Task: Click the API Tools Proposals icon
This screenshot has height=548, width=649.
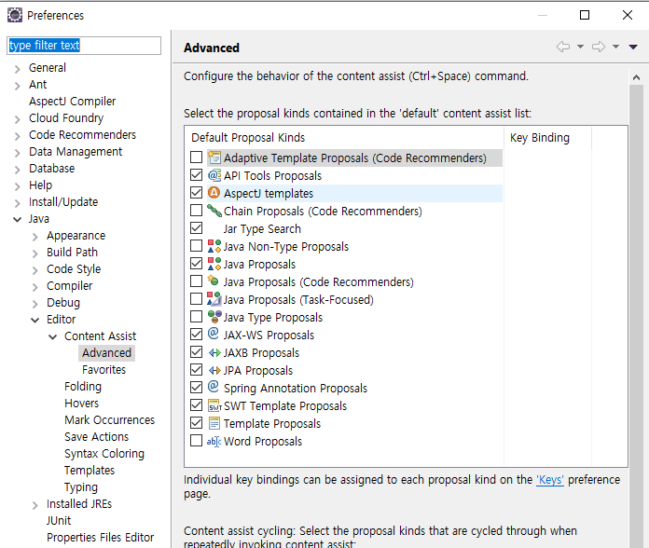Action: click(x=214, y=175)
